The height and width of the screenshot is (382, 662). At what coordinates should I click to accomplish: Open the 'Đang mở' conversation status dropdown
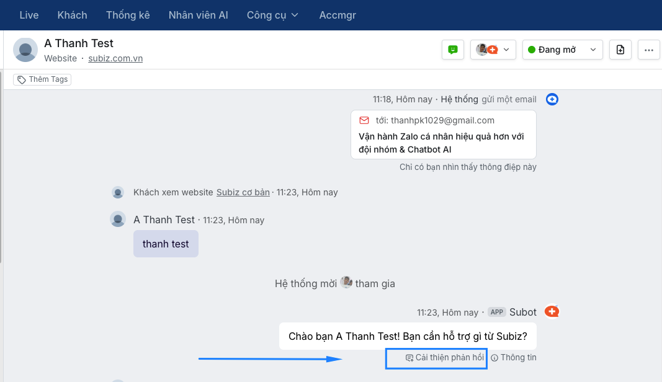563,50
